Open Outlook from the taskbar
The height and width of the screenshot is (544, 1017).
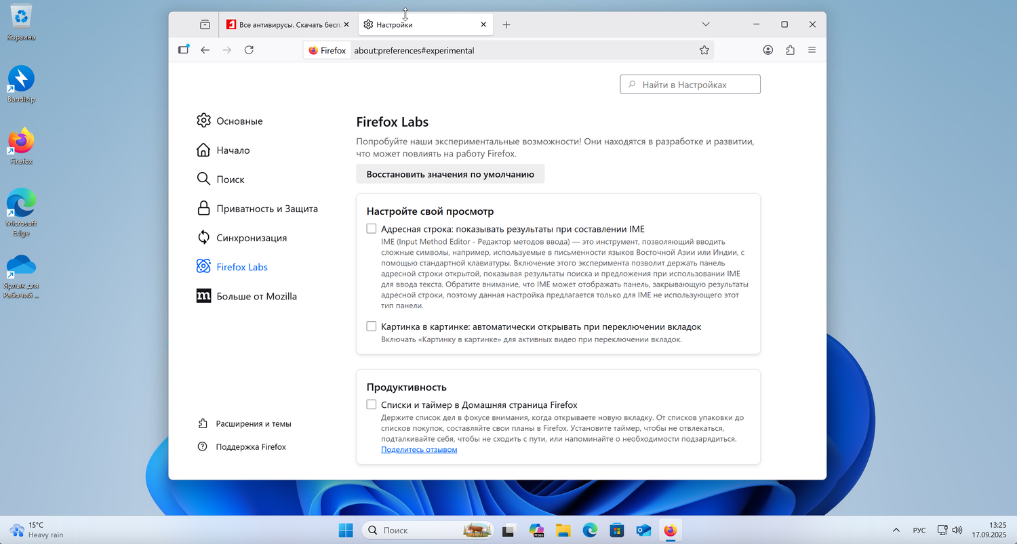tap(643, 530)
